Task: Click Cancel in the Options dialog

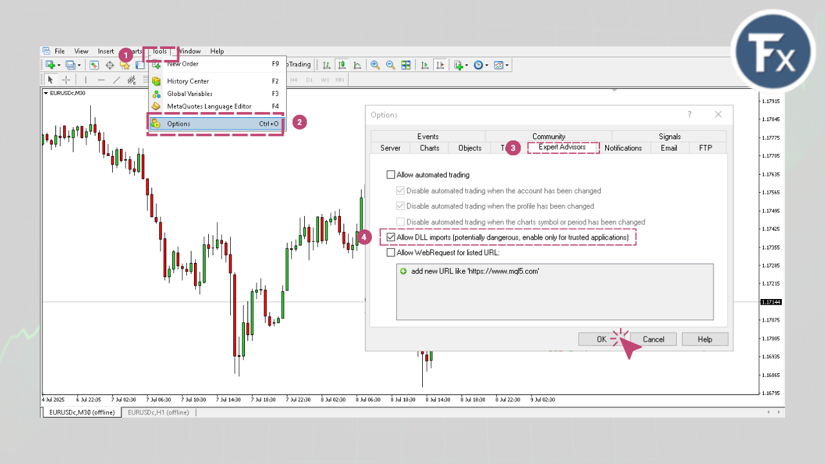Action: coord(653,340)
